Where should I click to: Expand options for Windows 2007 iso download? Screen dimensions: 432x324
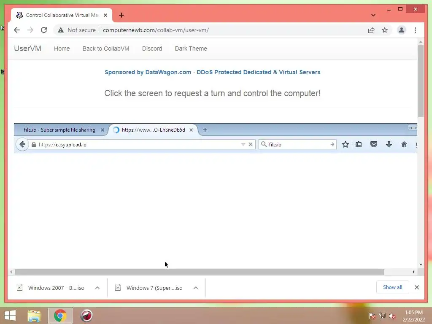coord(97,288)
